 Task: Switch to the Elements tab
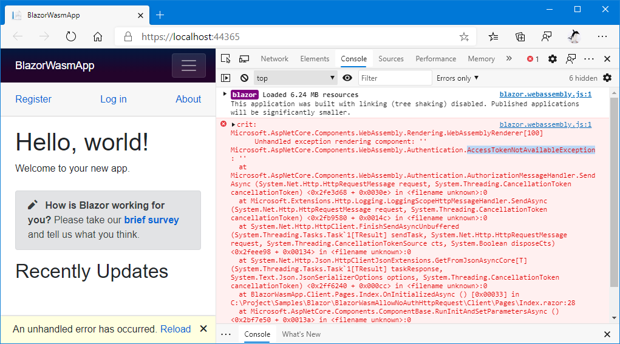[315, 59]
